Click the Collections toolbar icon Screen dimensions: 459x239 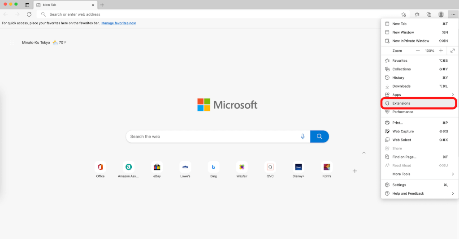429,14
